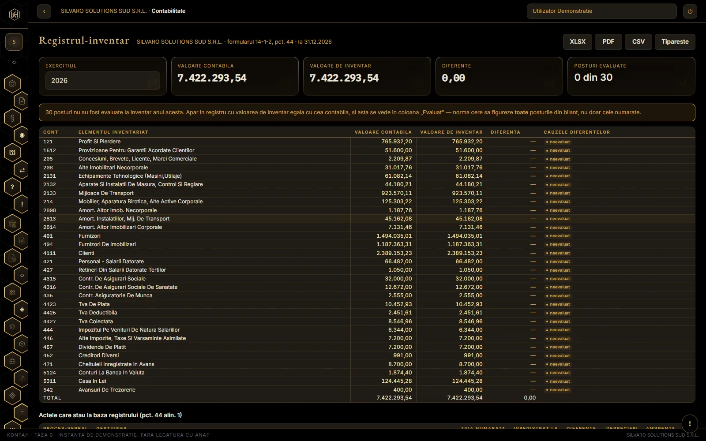
Task: Select the 'Mijloace De Transport' row
Action: point(367,193)
